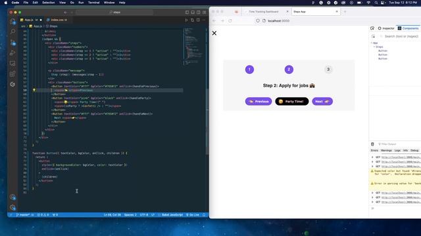This screenshot has height=236, width=421.
Task: Click the Split Editor icon in editor toolbar
Action: tap(198, 20)
